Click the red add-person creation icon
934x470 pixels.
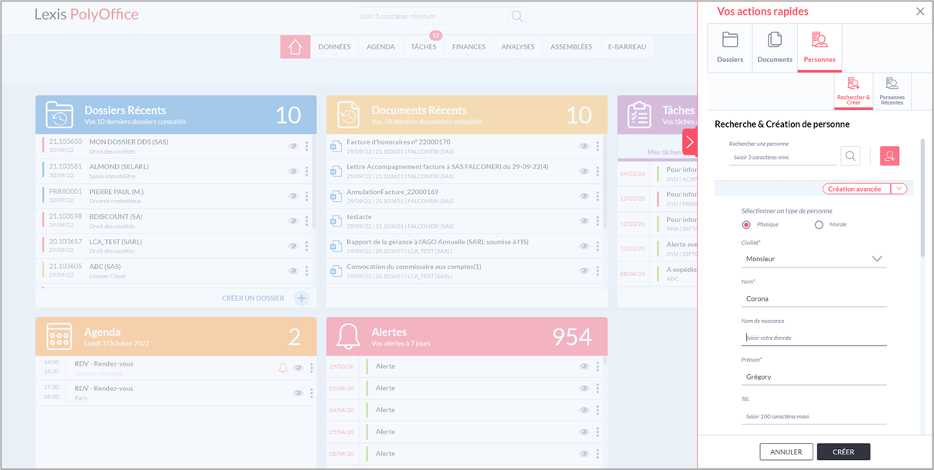click(889, 155)
